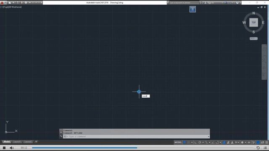
Task: Click the annotation scale icon
Action: 232,142
